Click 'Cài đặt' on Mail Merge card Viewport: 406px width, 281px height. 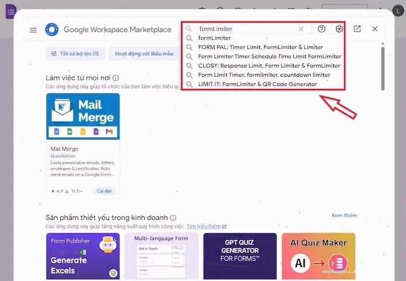[104, 191]
